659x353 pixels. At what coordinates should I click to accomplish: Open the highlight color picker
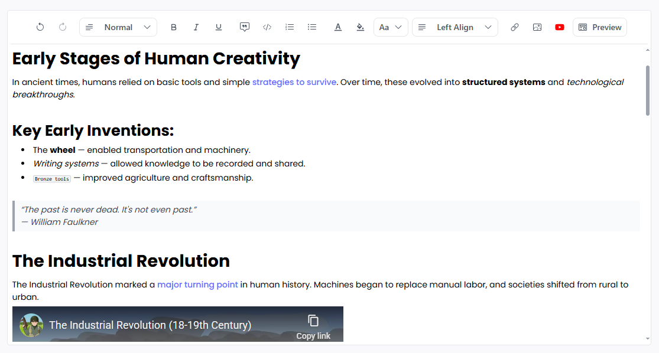pos(360,27)
